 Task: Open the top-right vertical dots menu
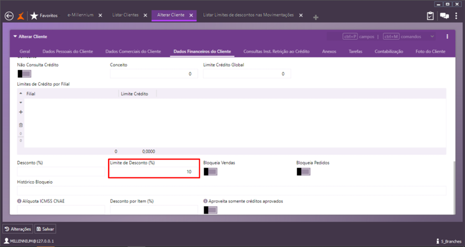(x=456, y=16)
